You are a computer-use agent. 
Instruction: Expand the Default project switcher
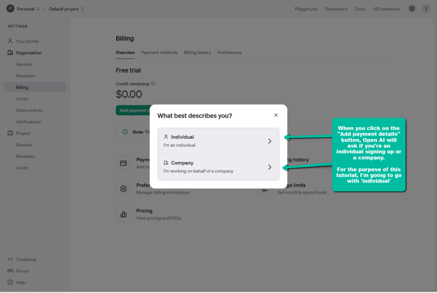(67, 9)
